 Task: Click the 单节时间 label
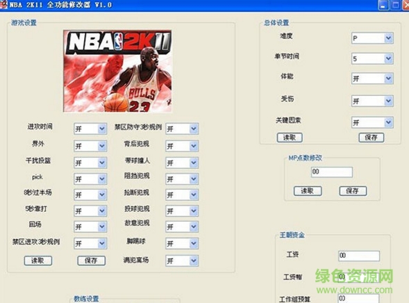pyautogui.click(x=287, y=56)
